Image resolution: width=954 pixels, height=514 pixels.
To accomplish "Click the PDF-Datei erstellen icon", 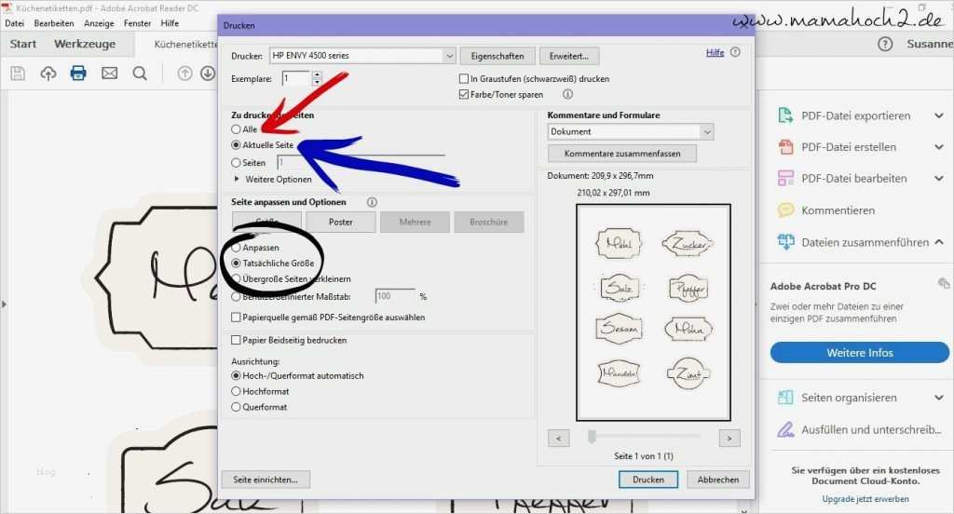I will [785, 146].
